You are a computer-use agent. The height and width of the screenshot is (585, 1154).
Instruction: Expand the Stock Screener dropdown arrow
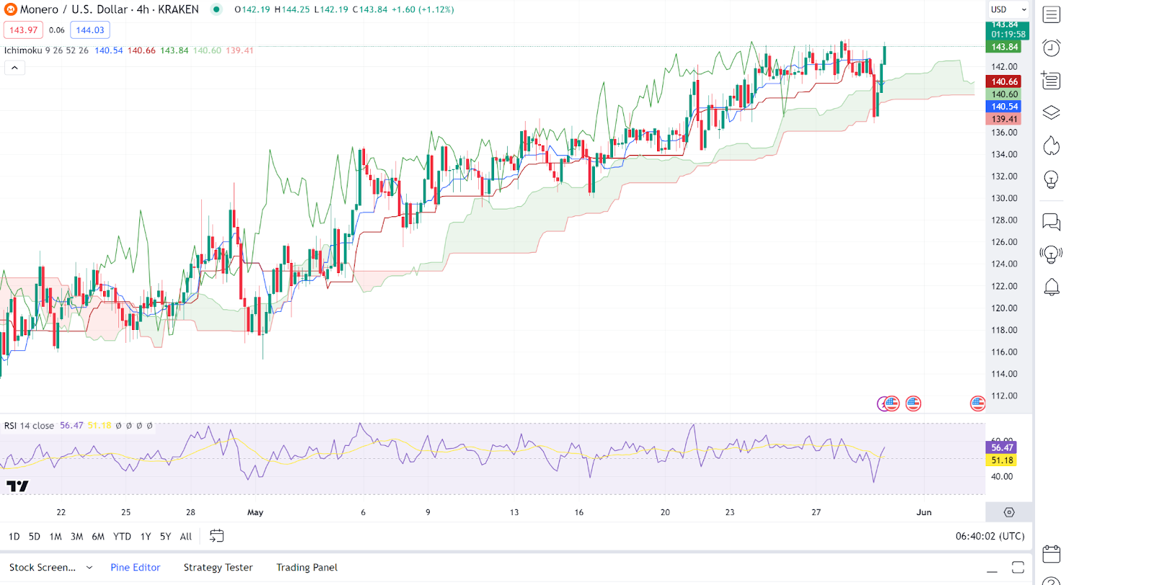pyautogui.click(x=89, y=568)
